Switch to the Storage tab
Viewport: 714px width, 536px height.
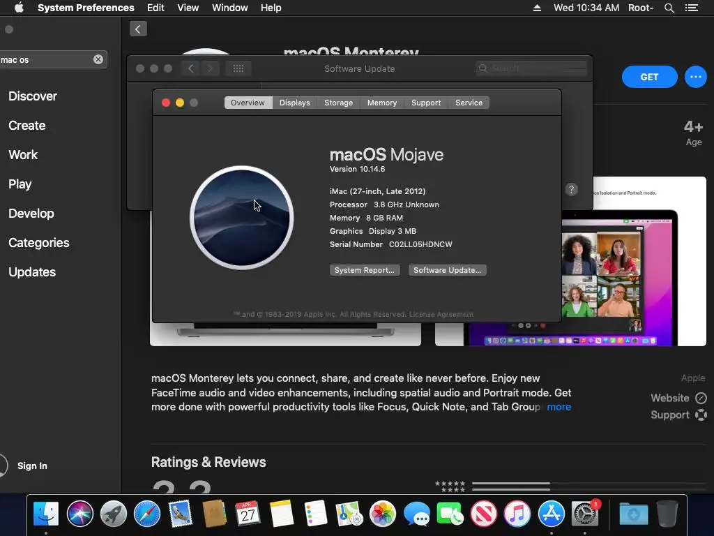[x=338, y=103]
